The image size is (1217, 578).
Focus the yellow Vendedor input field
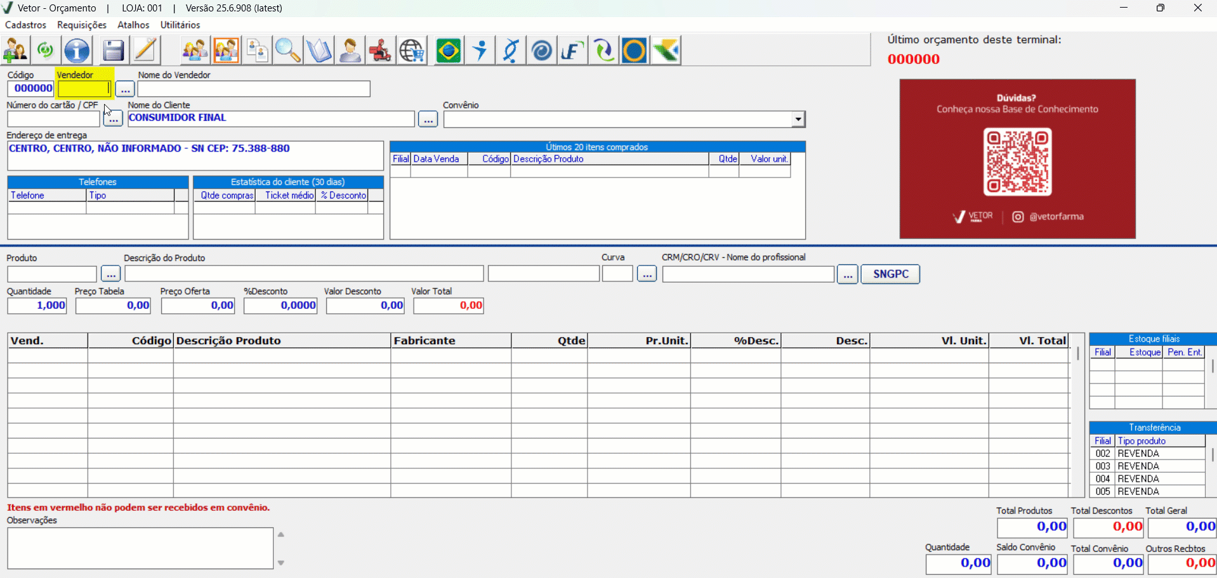pos(84,89)
